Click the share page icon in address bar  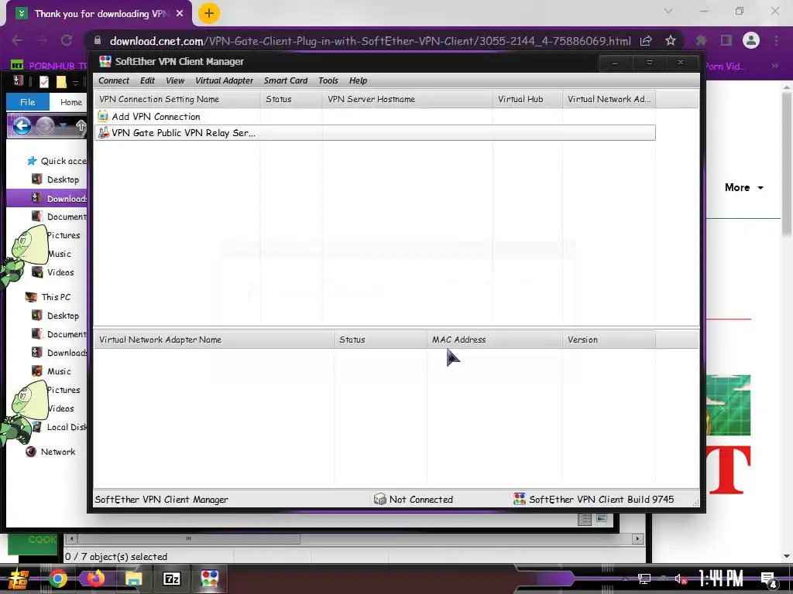click(x=646, y=40)
